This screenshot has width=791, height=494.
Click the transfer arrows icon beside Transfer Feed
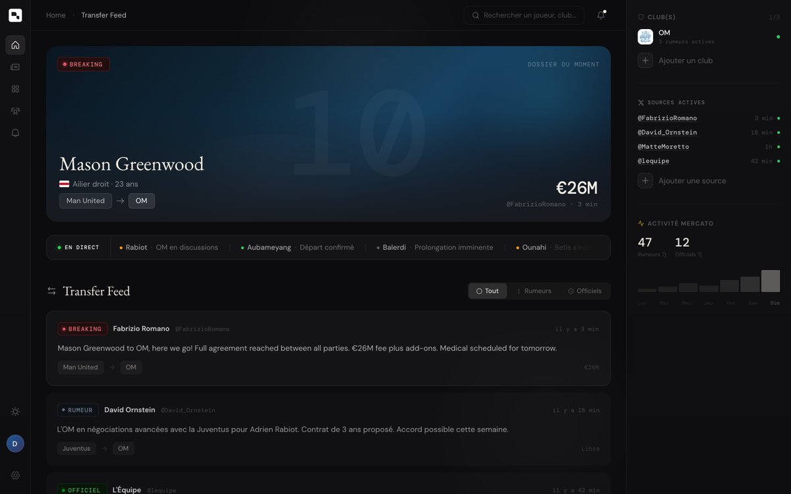pyautogui.click(x=51, y=290)
